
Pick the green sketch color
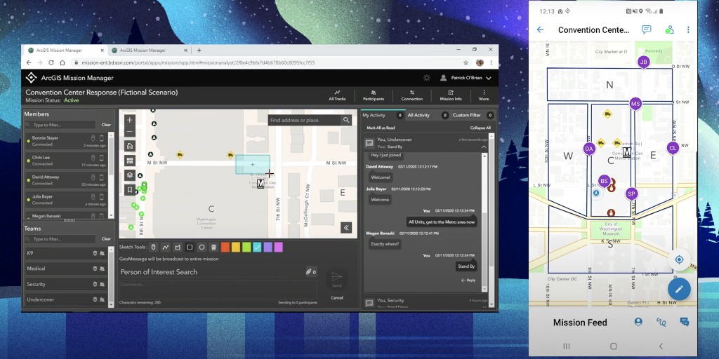tap(246, 248)
